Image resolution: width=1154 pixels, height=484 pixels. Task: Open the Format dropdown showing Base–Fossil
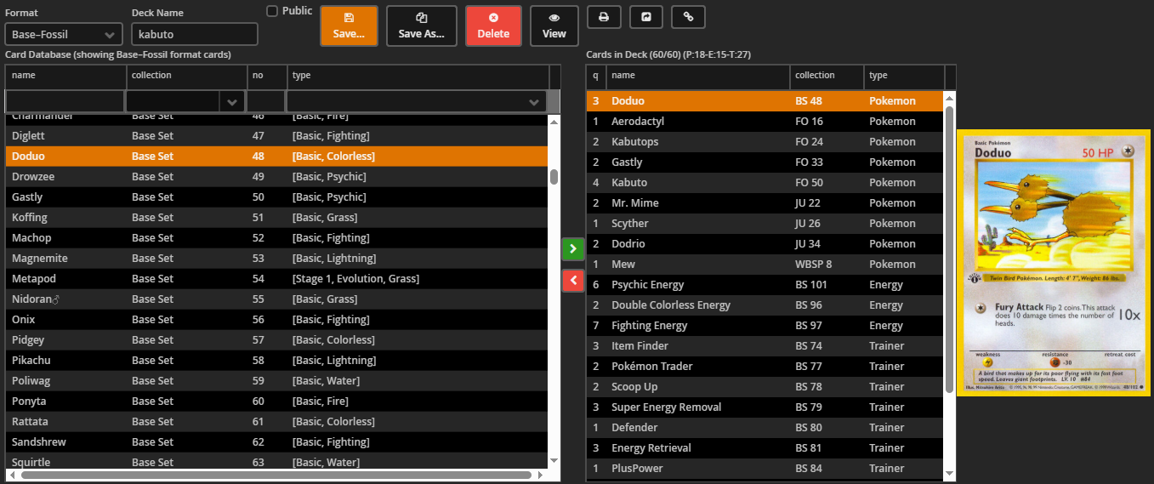(x=64, y=34)
